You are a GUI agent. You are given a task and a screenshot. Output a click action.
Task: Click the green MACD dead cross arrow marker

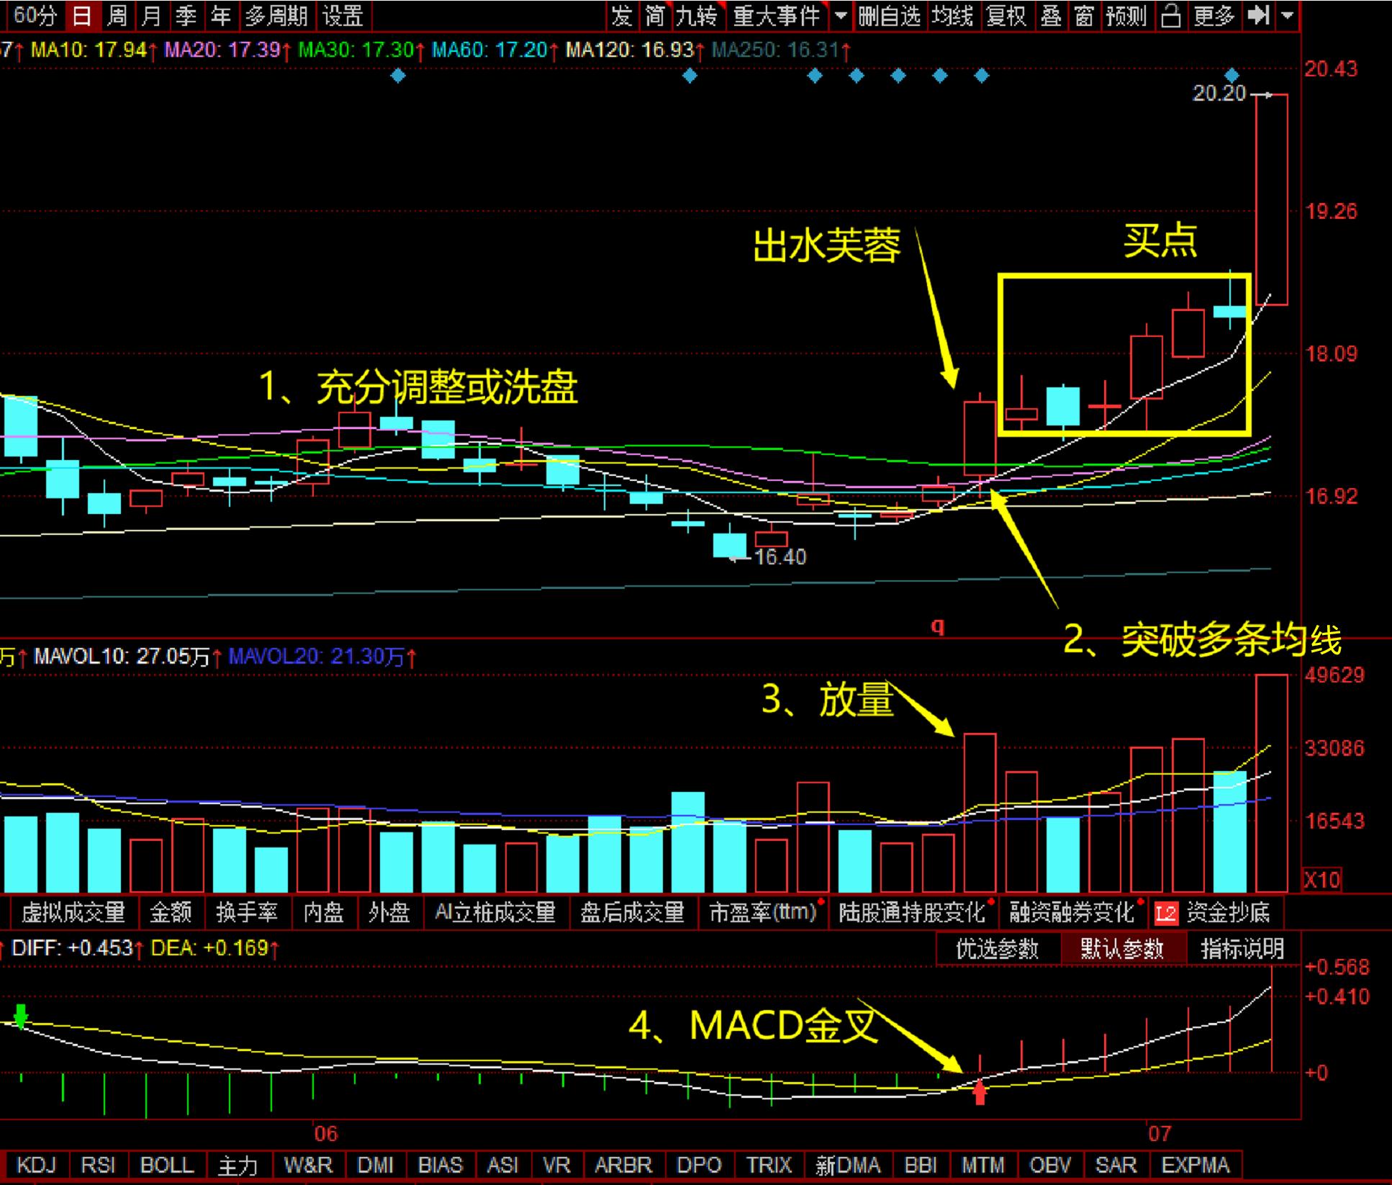pos(21,1016)
